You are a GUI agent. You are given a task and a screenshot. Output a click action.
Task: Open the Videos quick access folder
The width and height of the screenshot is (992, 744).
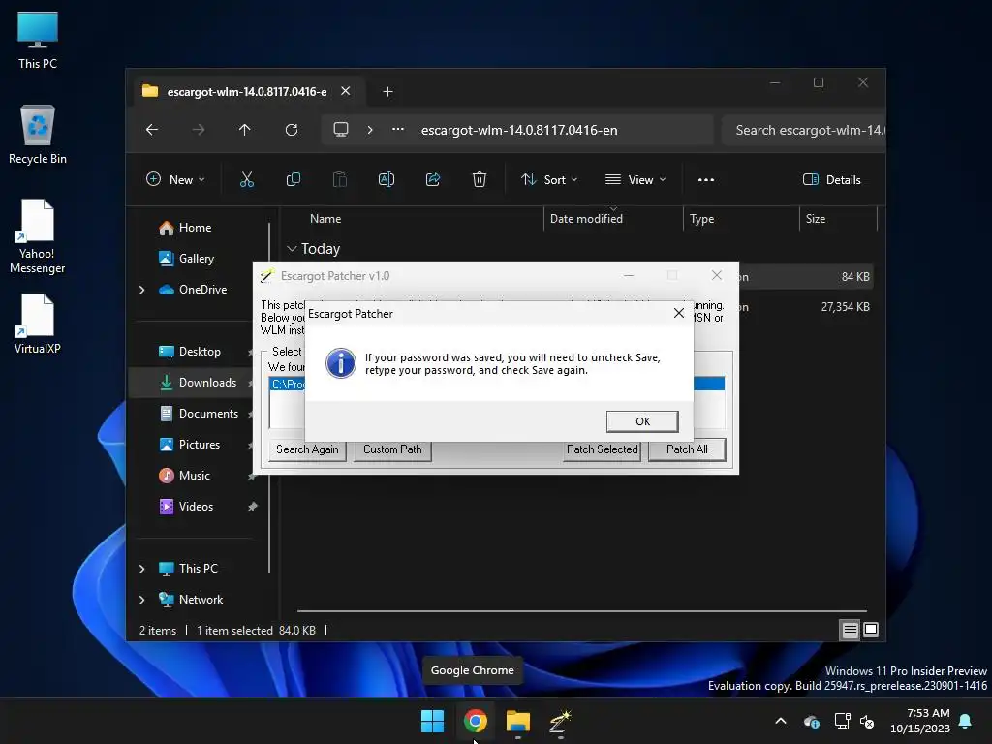196,506
